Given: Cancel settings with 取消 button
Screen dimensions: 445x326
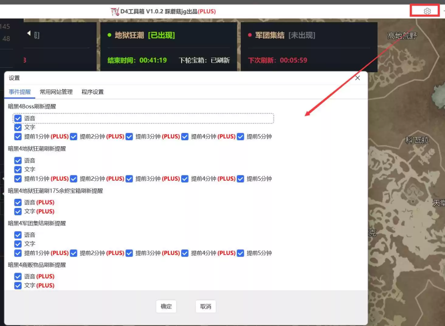Looking at the screenshot, I should click(x=206, y=306).
